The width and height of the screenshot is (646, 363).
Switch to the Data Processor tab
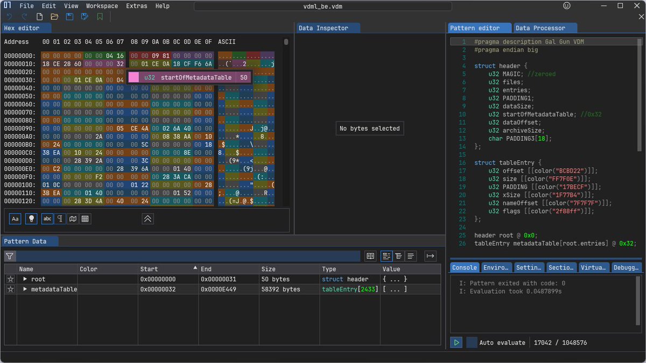coord(543,27)
